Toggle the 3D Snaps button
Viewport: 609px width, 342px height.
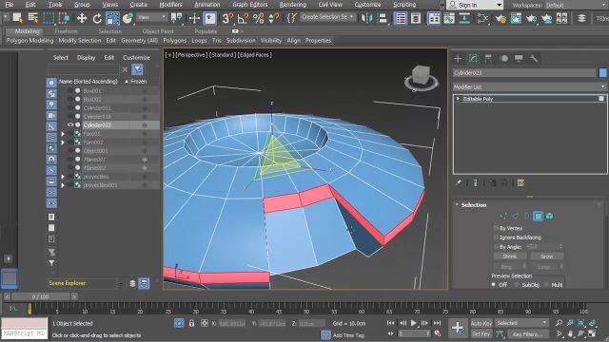[x=227, y=18]
